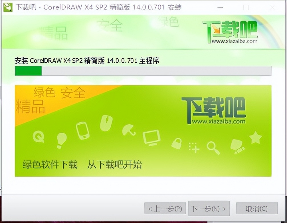Click the computer mouse icon in the advertisement
287x223 pixels.
click(106, 123)
